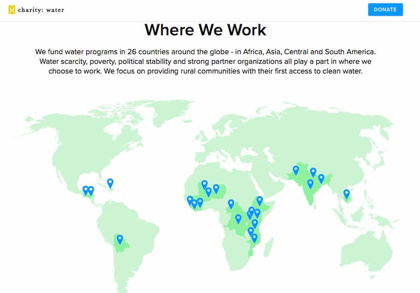
Task: Select the right Central America pin over Honduras
Action: click(91, 191)
